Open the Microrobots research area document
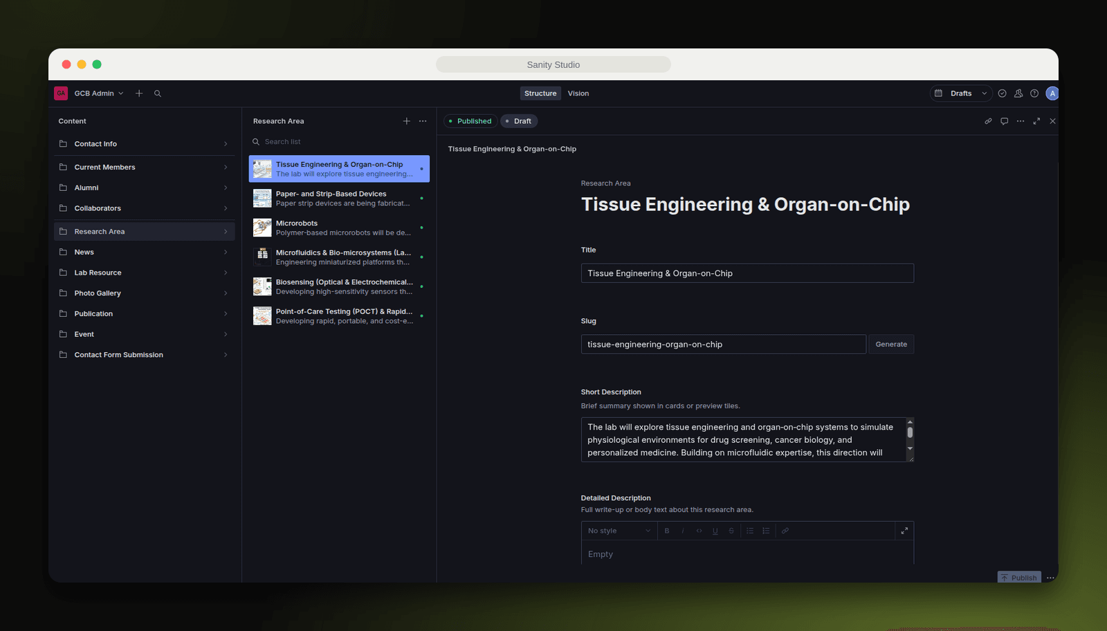1107x631 pixels. (x=339, y=228)
